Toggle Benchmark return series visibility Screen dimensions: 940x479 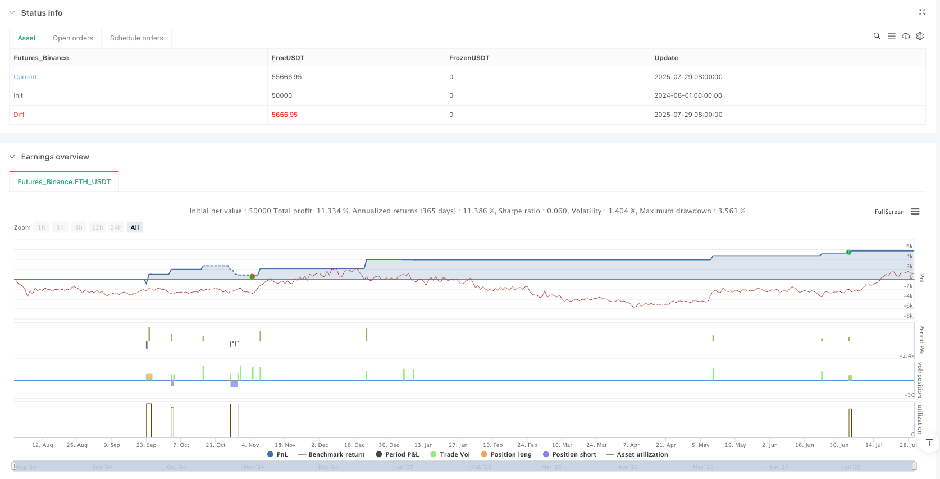click(331, 454)
